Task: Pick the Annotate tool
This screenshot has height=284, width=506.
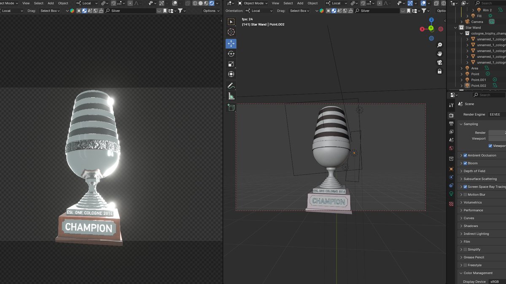Action: (231, 86)
